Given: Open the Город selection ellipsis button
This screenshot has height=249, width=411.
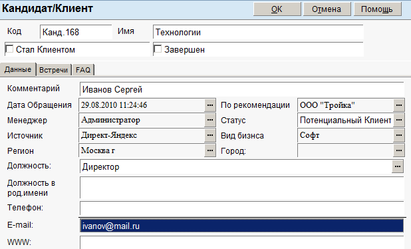Looking at the screenshot, I should [x=398, y=150].
